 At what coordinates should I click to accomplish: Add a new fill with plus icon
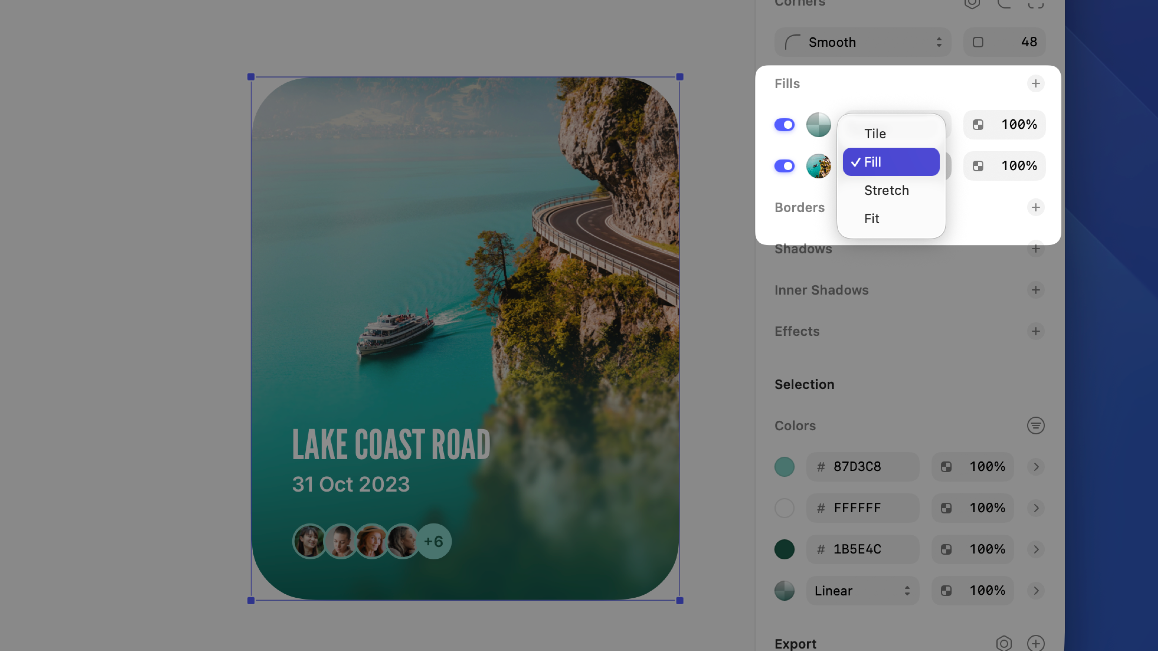click(1035, 83)
